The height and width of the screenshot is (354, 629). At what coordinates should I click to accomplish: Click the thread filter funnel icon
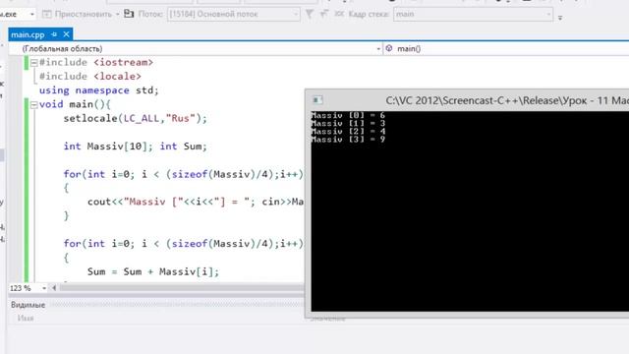click(x=310, y=14)
